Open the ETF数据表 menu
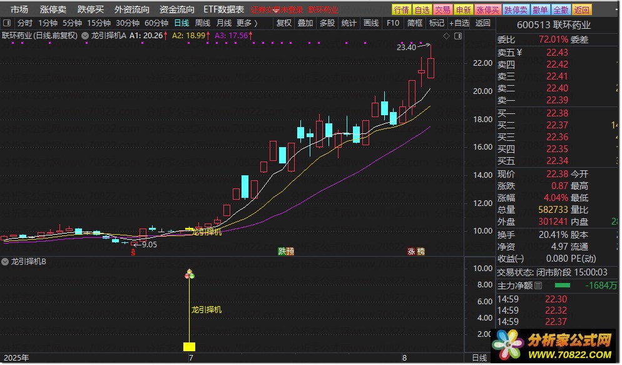Screen dimensions: 622x365 [224, 9]
